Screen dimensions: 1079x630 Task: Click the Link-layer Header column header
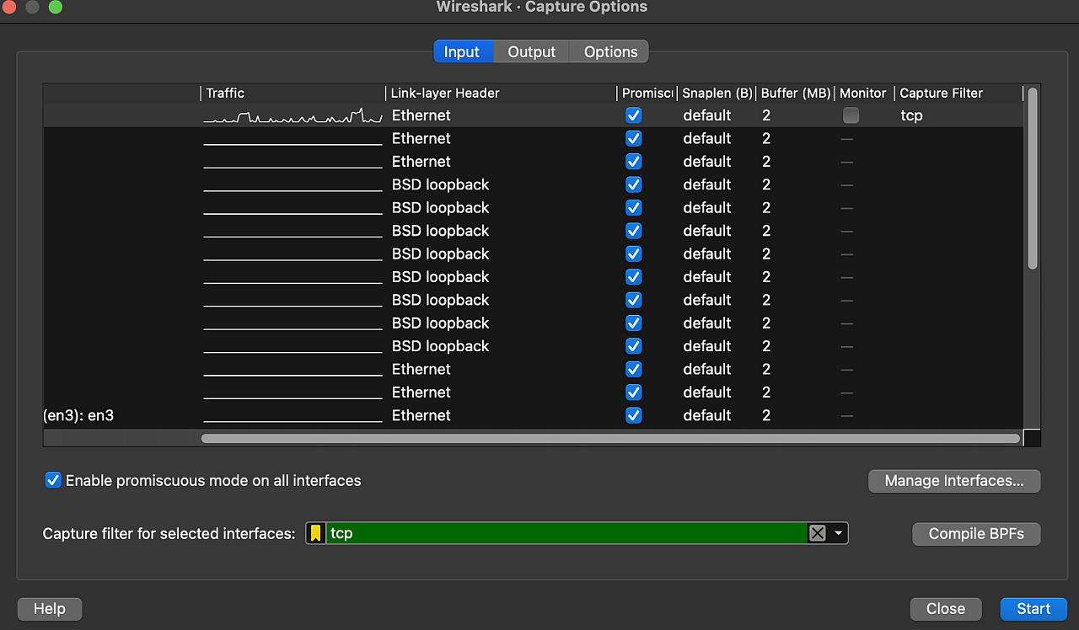coord(501,93)
